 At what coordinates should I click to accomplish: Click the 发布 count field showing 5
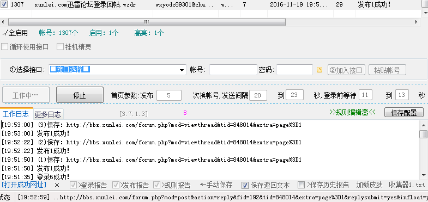coord(168,95)
